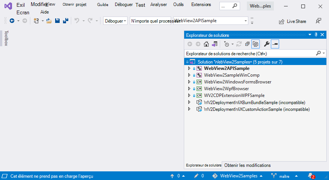Toggle the Preview Selected Items button

pyautogui.click(x=275, y=44)
